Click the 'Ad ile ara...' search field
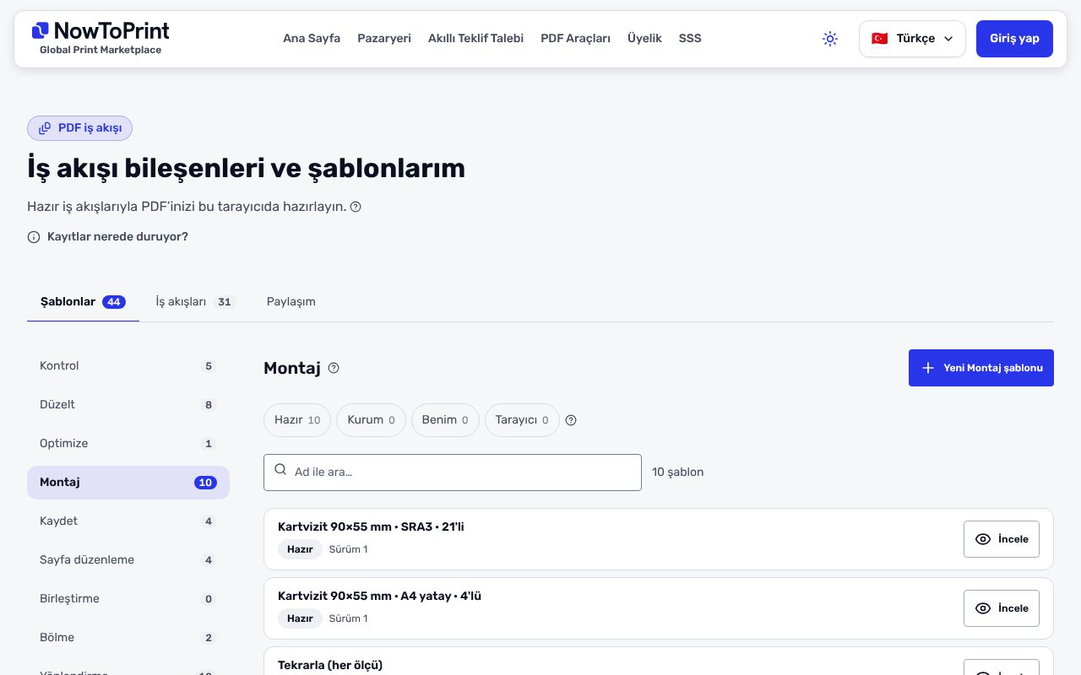Screen dimensions: 1081x675 453,472
